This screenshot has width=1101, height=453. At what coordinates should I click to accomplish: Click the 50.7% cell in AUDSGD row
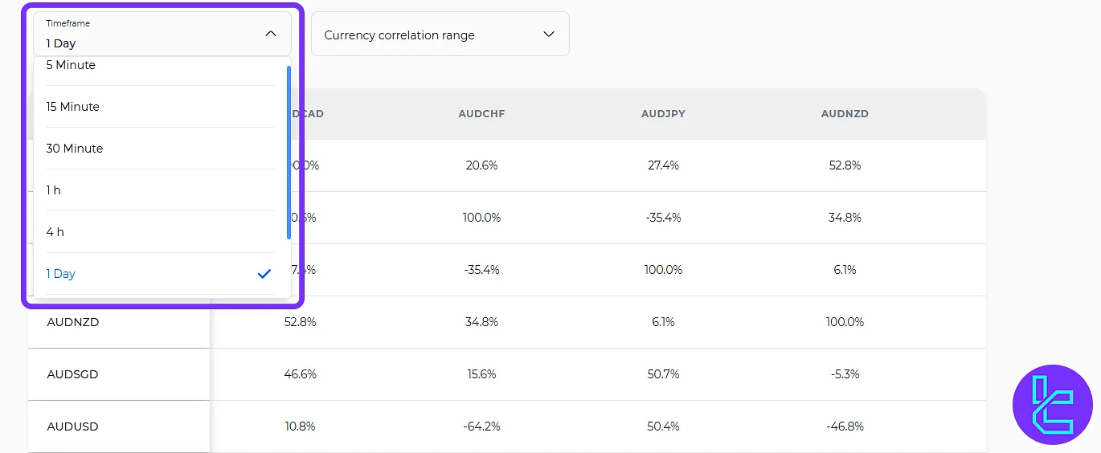[663, 374]
